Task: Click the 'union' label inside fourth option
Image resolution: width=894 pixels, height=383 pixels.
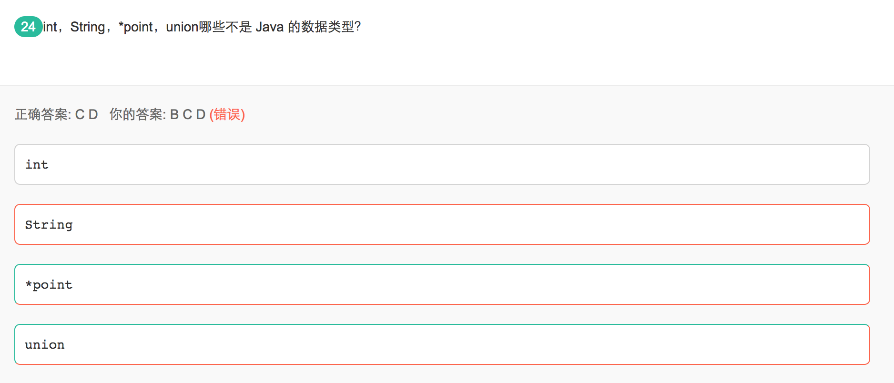Action: pyautogui.click(x=45, y=344)
